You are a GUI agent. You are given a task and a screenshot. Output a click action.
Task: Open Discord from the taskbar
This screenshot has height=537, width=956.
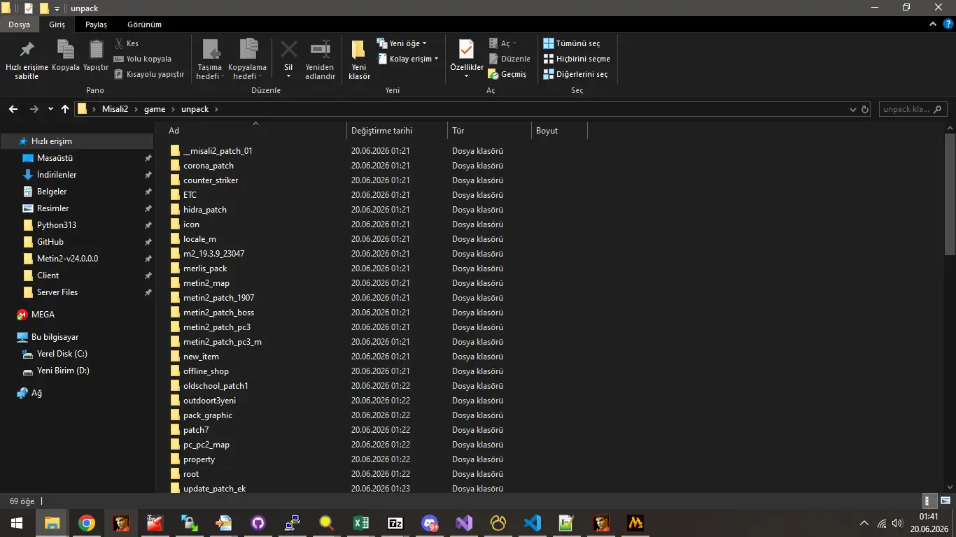[x=430, y=523]
